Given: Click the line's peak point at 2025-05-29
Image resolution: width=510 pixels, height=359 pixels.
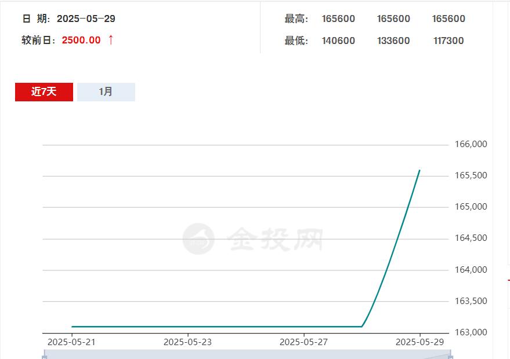Looking at the screenshot, I should click(419, 170).
